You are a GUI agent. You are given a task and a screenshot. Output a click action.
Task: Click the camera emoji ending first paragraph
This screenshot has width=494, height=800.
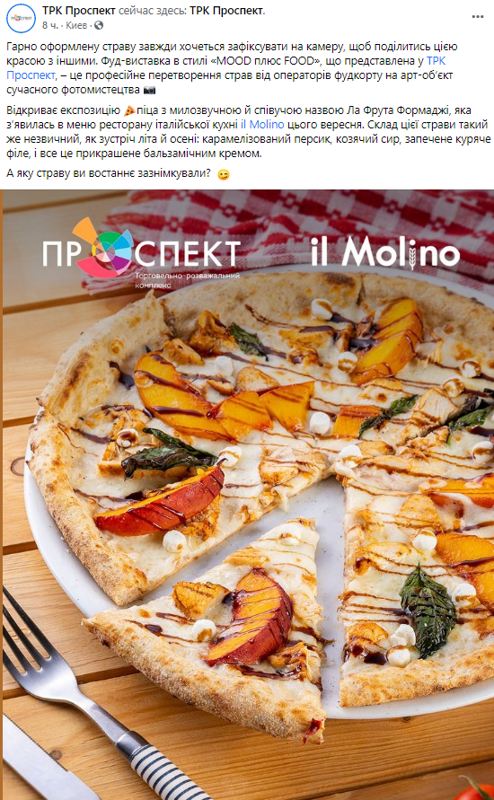(x=149, y=90)
